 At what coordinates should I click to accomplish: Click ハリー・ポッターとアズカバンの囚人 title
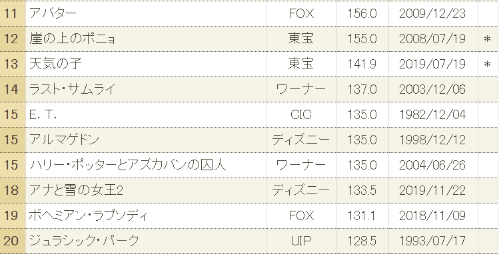[128, 165]
